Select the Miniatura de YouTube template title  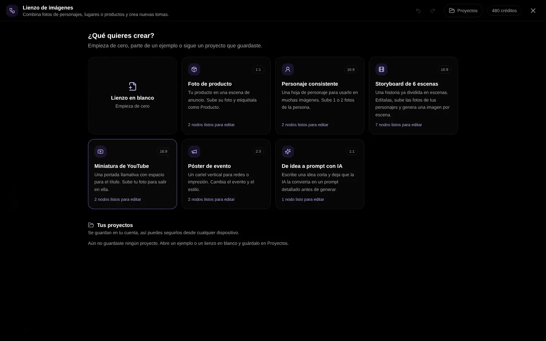(121, 166)
